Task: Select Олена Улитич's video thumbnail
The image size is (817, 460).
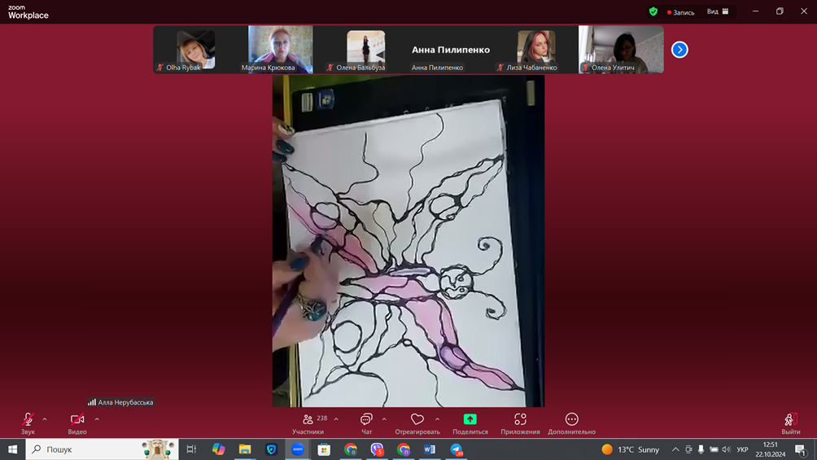Action: (x=621, y=49)
